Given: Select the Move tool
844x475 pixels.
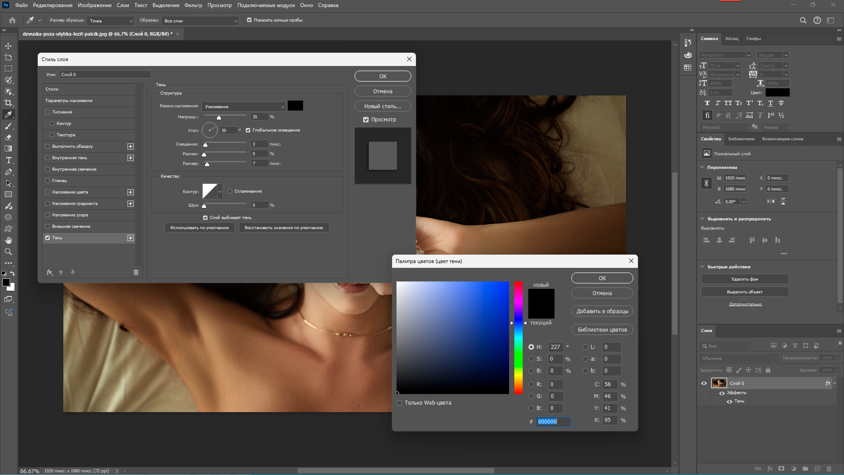Looking at the screenshot, I should click(x=8, y=46).
